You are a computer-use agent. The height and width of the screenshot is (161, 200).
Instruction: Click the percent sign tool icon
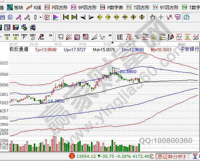(x=137, y=37)
